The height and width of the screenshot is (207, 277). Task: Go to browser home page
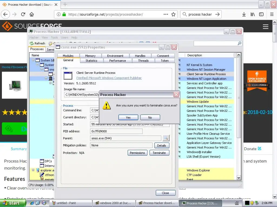[x=32, y=14]
